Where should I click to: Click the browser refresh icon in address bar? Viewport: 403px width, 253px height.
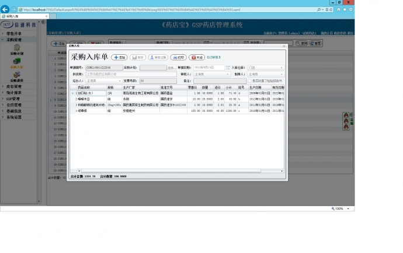coord(331,9)
